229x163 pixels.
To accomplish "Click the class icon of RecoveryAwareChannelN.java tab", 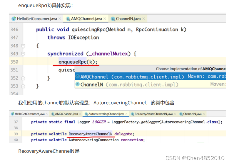I will coord(133,114).
